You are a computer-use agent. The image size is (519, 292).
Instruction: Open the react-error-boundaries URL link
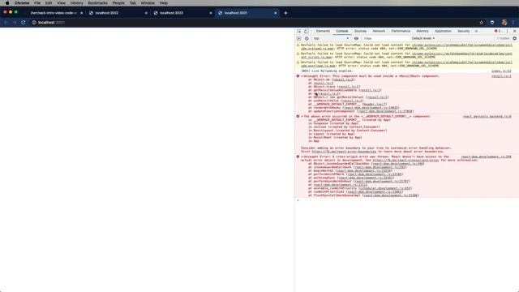point(344,152)
